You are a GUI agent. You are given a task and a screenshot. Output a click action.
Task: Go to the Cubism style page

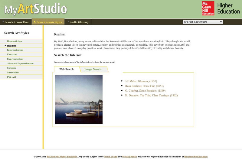point(11,68)
